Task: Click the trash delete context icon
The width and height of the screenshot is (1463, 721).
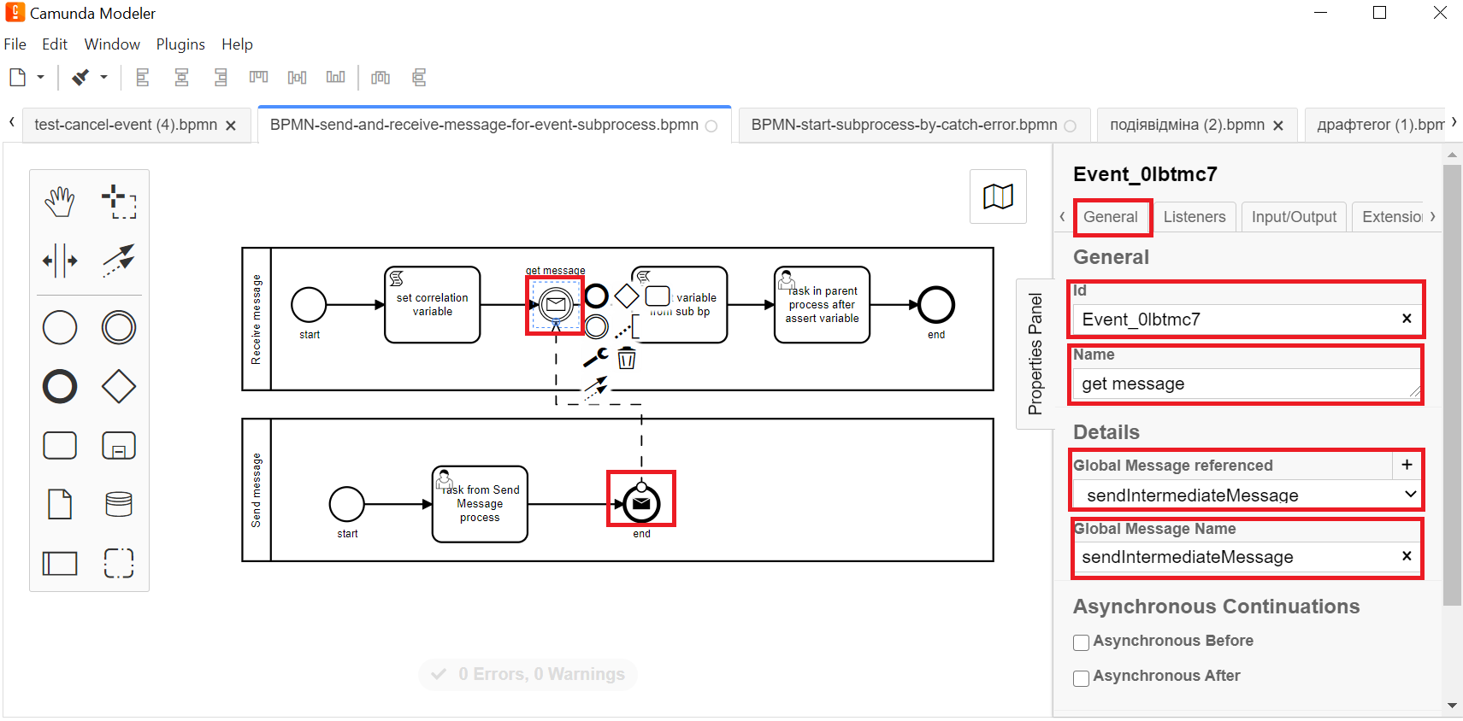Action: [x=627, y=357]
